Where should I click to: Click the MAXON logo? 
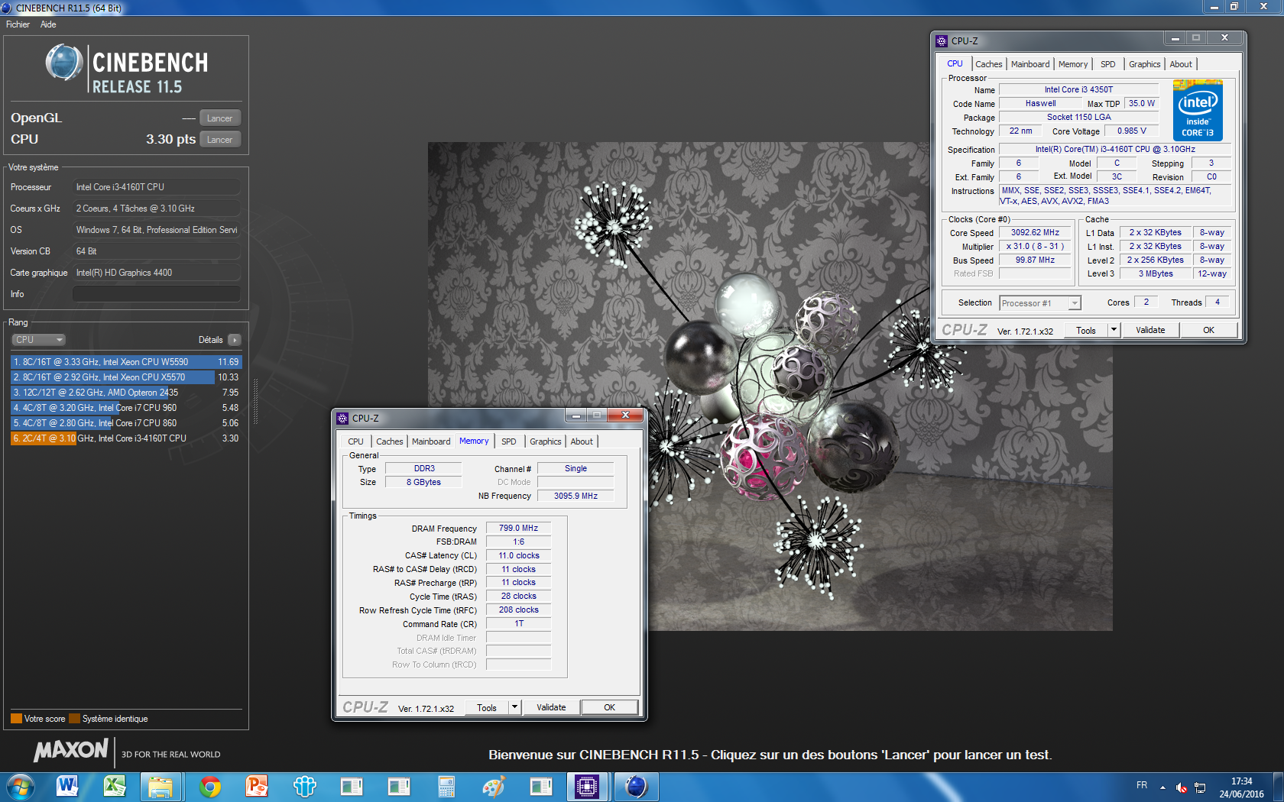coord(70,750)
